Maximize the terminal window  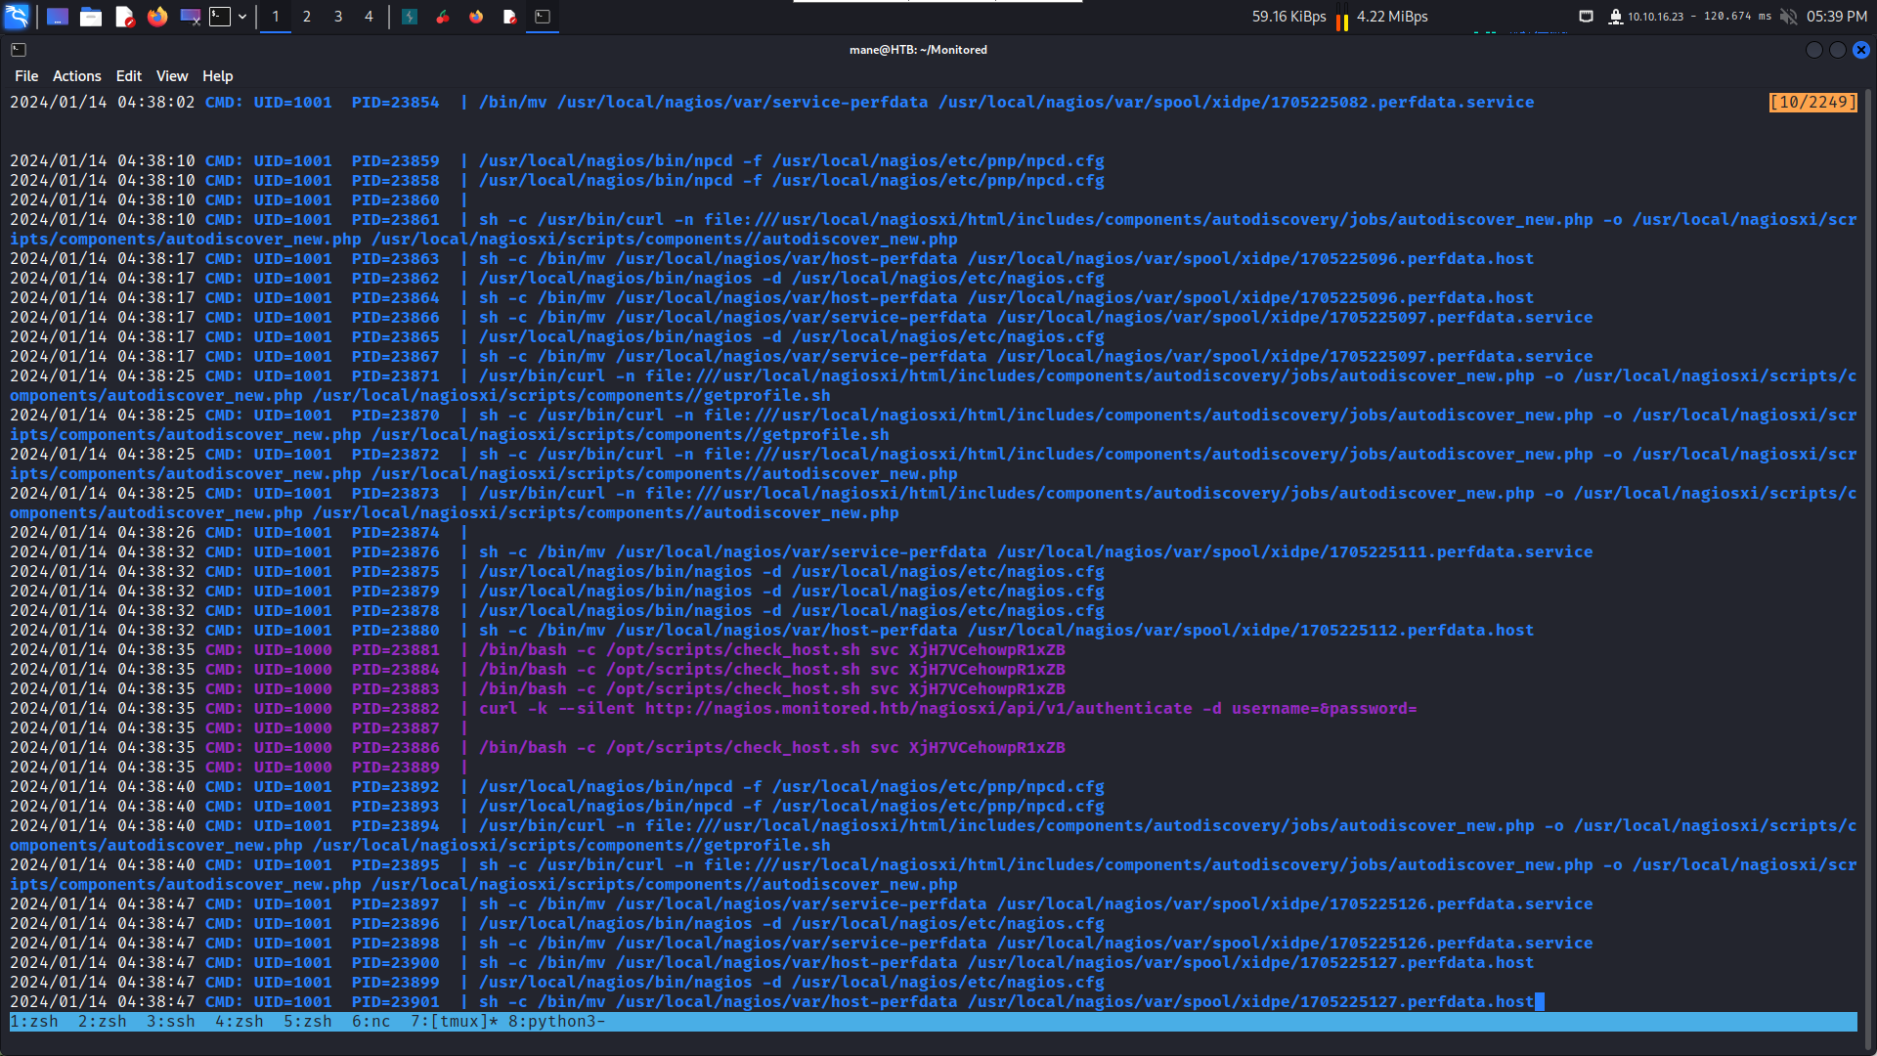pos(1838,50)
